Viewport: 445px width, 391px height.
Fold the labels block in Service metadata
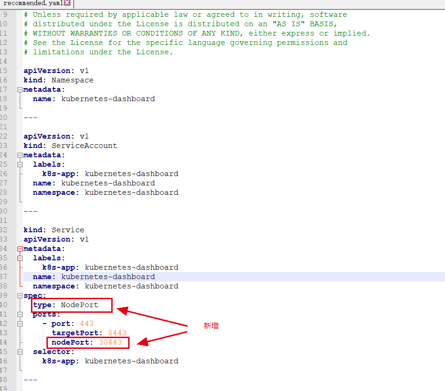tap(20, 258)
